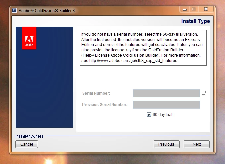Click the Previous Serial Number label
The width and height of the screenshot is (225, 164).
(x=105, y=105)
